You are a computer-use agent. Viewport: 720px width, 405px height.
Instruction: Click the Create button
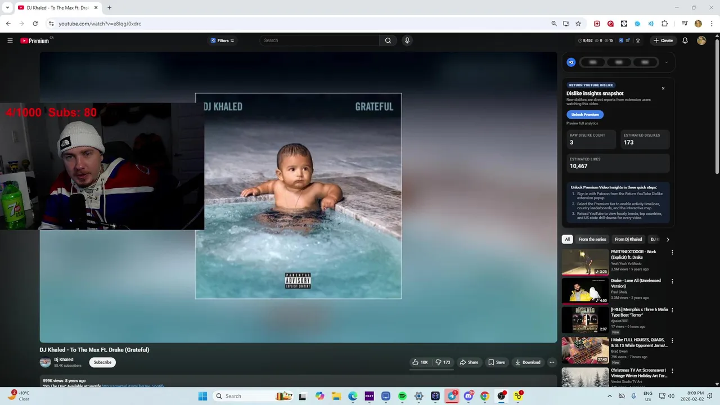click(x=663, y=40)
